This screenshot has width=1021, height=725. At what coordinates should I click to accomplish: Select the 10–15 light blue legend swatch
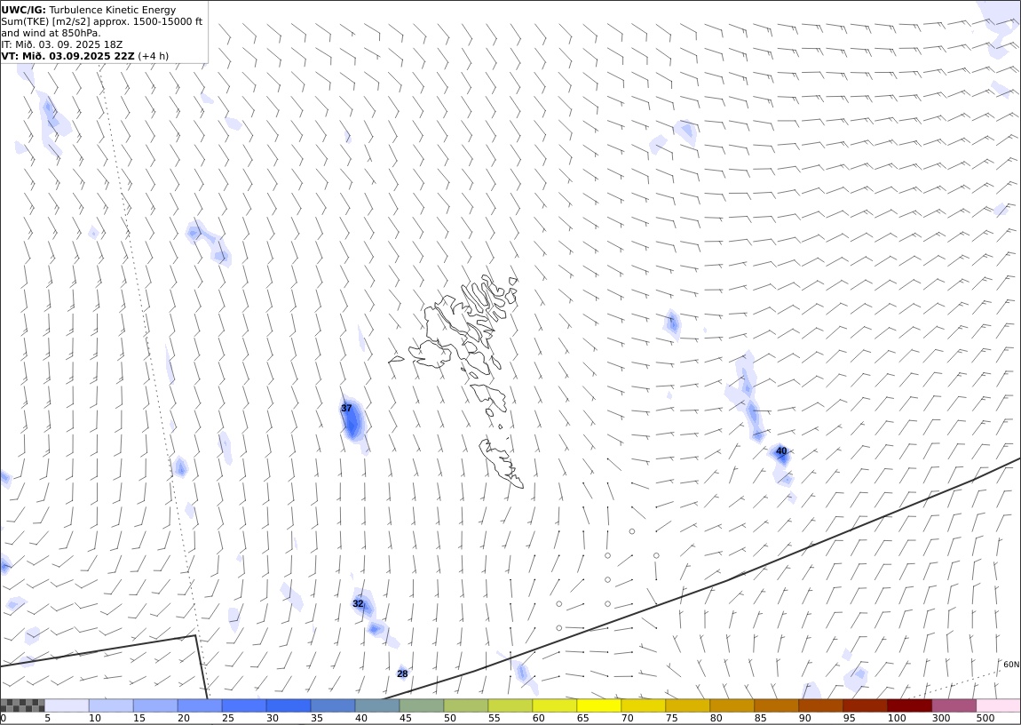point(111,705)
